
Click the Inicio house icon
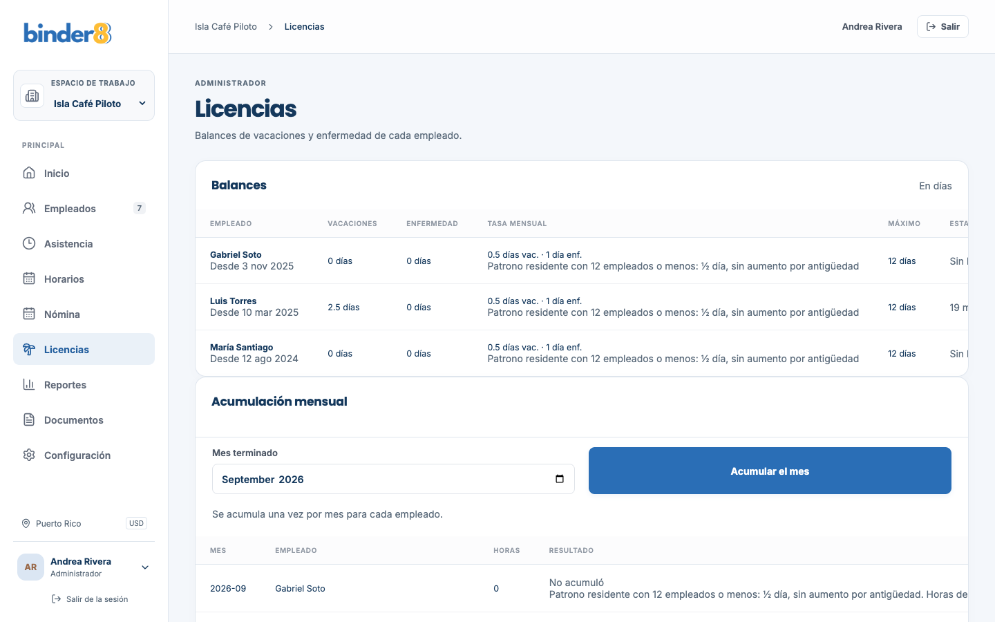[x=29, y=173]
